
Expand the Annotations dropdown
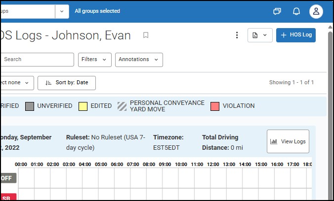[139, 60]
